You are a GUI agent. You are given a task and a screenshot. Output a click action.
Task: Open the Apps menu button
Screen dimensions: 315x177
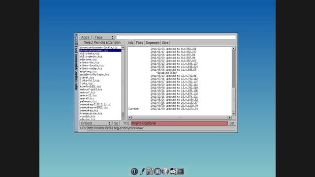click(x=85, y=37)
